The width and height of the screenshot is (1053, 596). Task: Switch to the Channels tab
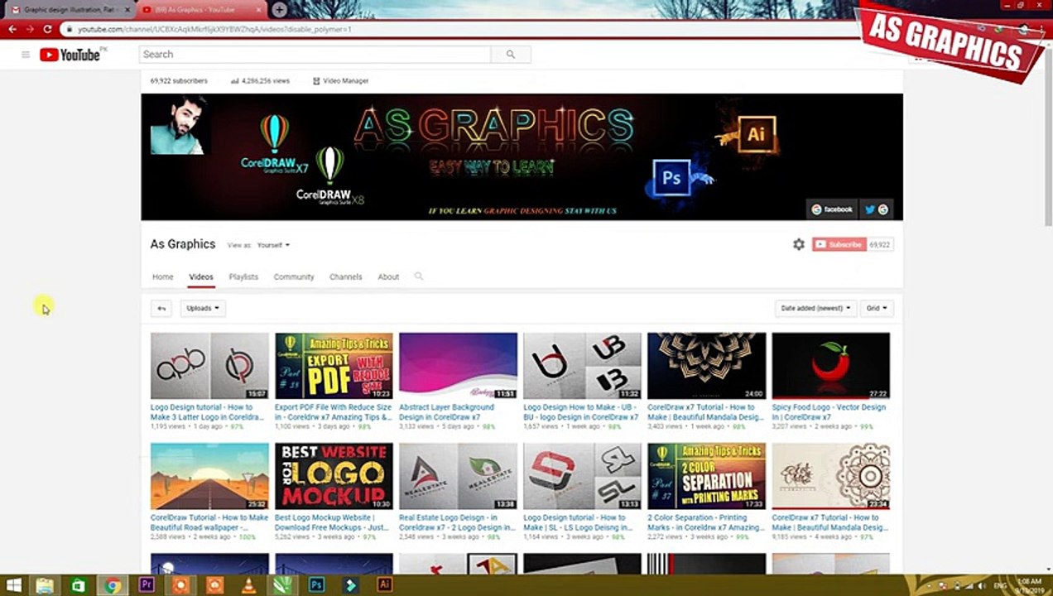346,276
